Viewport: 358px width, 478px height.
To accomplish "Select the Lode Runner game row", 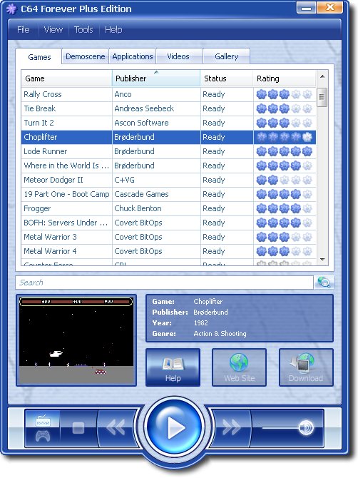I will point(168,151).
